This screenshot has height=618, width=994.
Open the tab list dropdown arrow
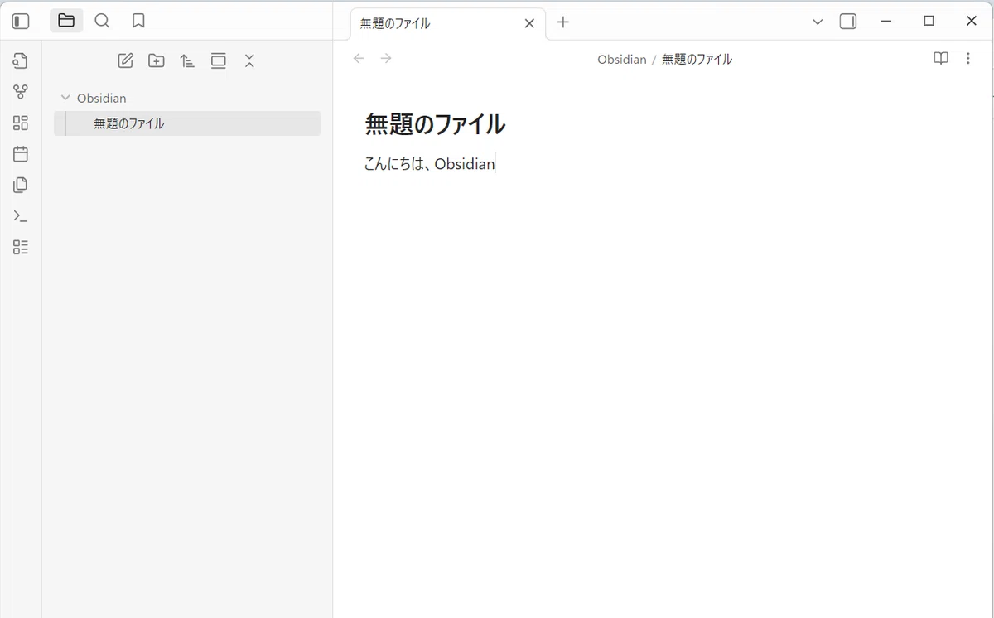coord(818,22)
